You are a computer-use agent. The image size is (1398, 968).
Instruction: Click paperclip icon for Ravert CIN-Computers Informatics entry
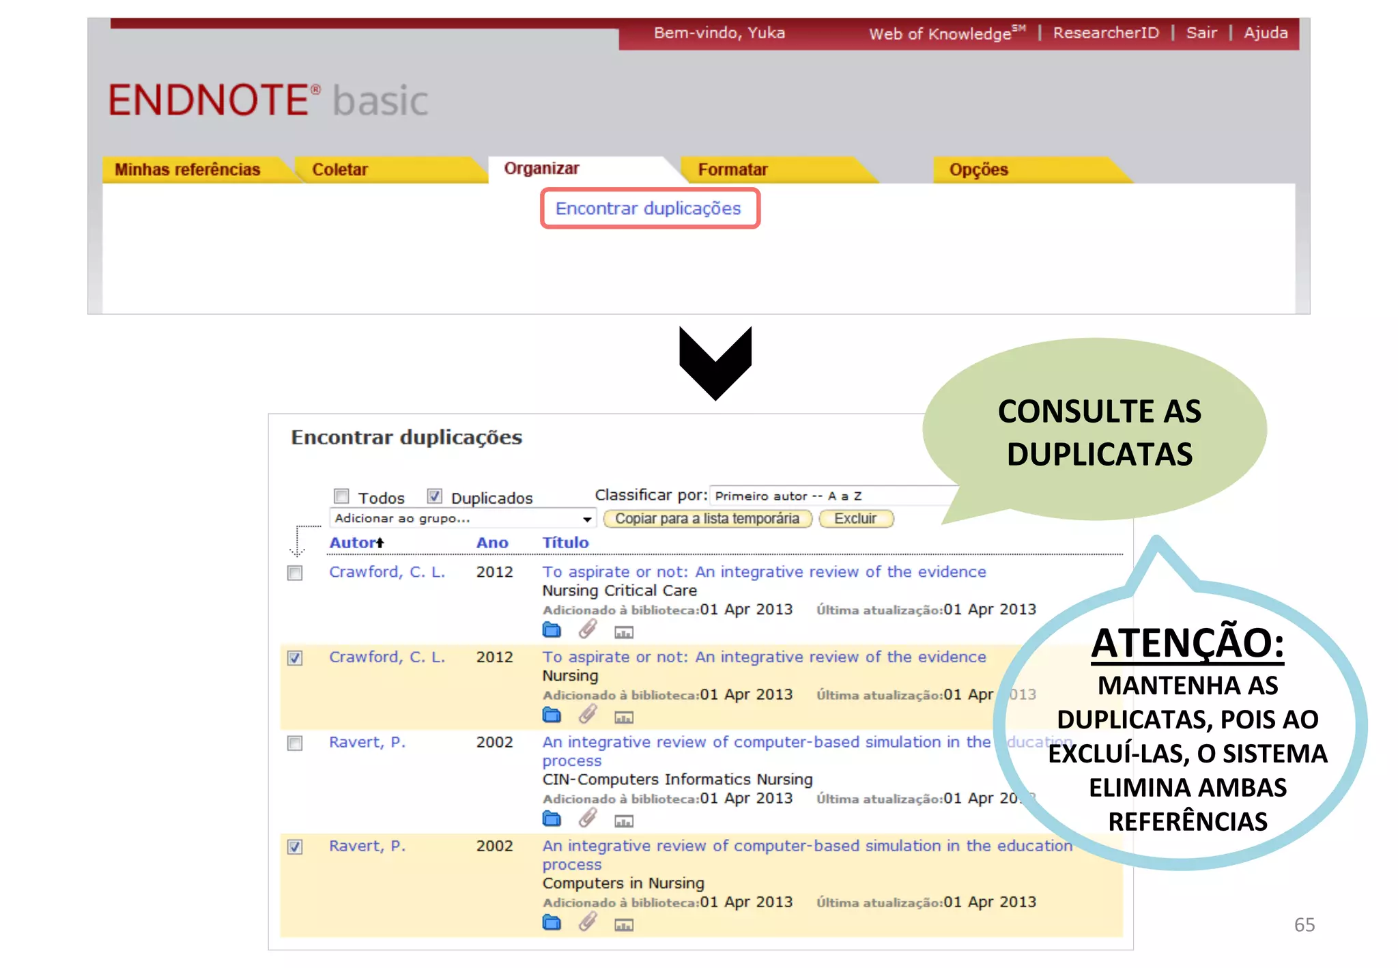click(x=588, y=818)
